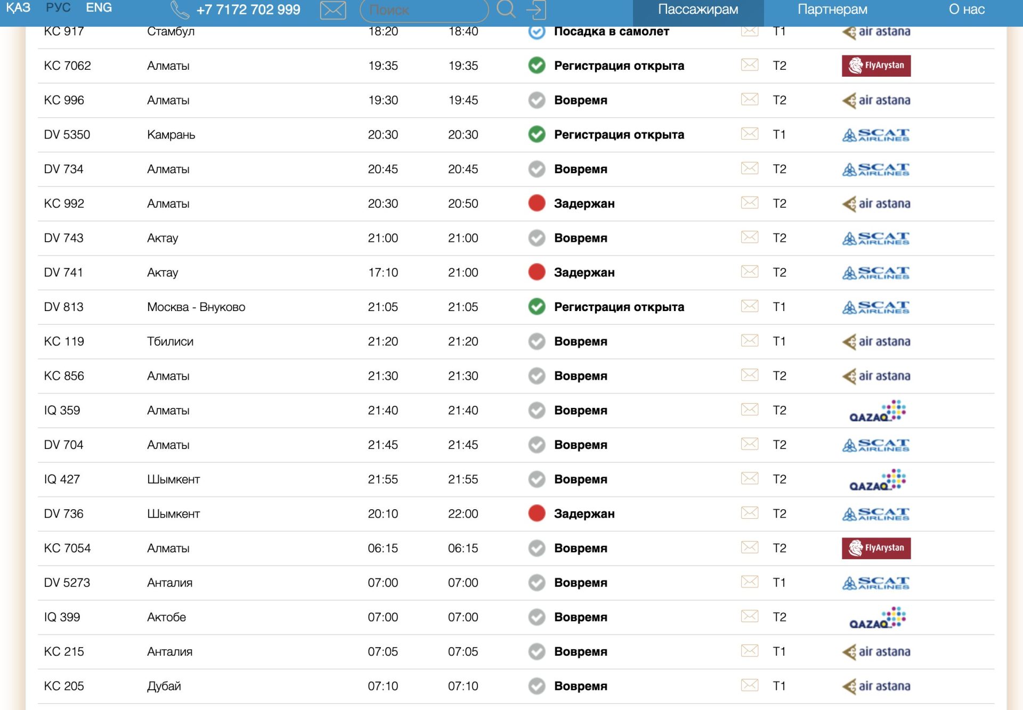Click envelope icon for flight DV 704
This screenshot has height=710, width=1023.
(750, 444)
